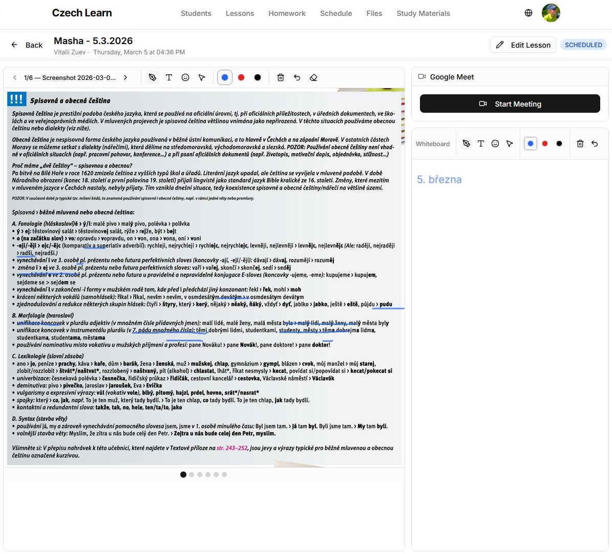Screen dimensions: 612x554
Task: Undo on the Whiteboard toolbar
Action: click(x=595, y=143)
